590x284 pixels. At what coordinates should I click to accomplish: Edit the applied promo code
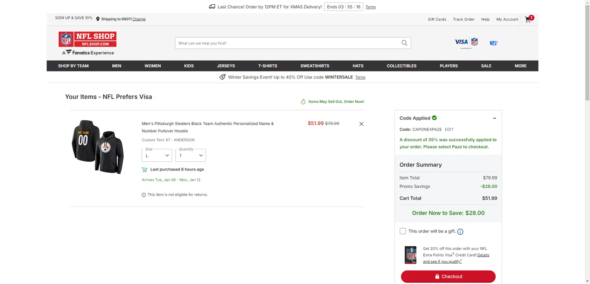pos(449,130)
